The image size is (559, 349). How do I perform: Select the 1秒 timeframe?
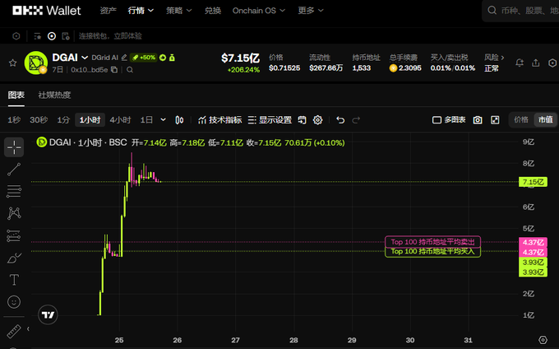(x=14, y=120)
